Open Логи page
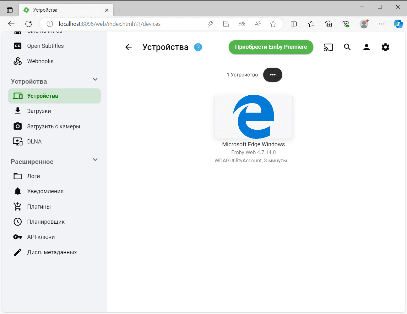This screenshot has width=407, height=314. pyautogui.click(x=54, y=176)
